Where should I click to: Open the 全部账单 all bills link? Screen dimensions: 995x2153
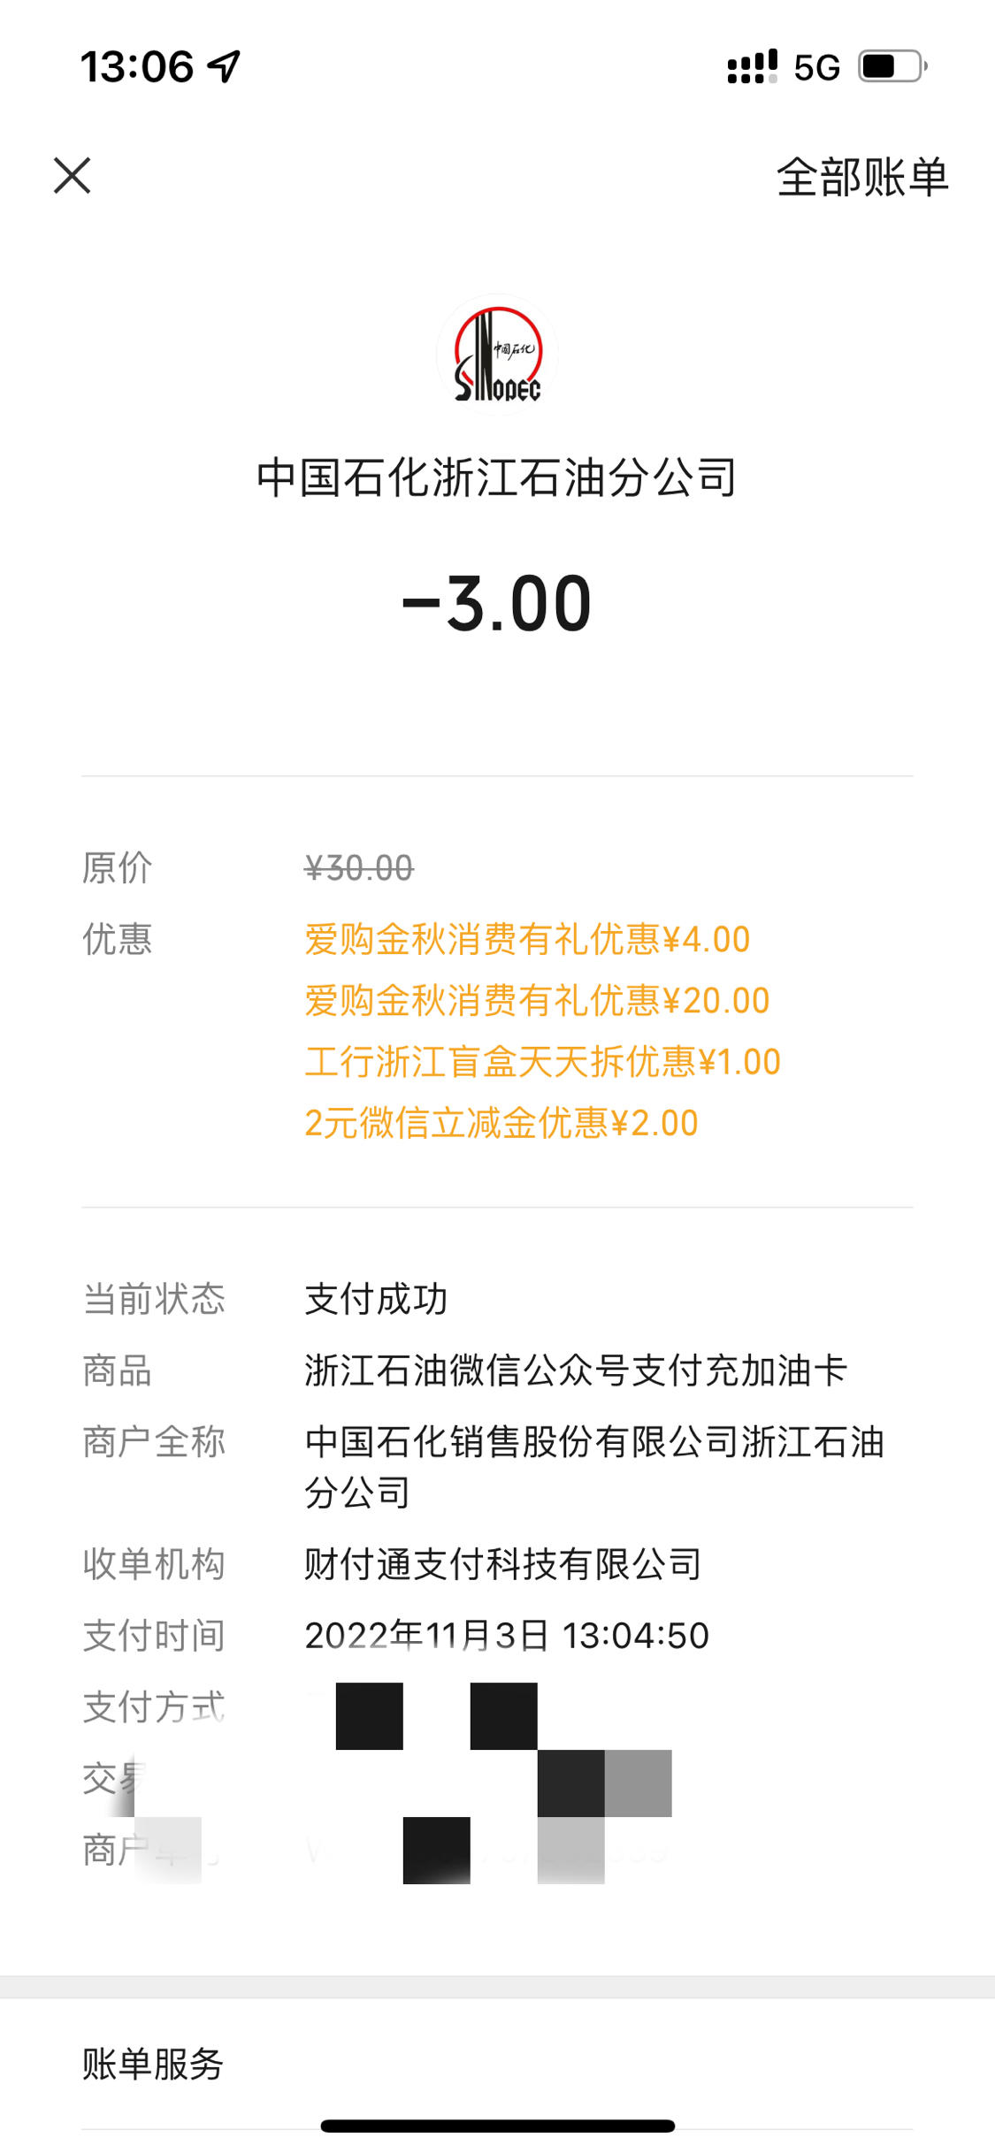(862, 177)
